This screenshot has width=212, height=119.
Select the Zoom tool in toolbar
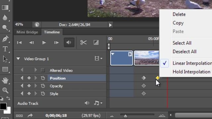(x=5, y=90)
